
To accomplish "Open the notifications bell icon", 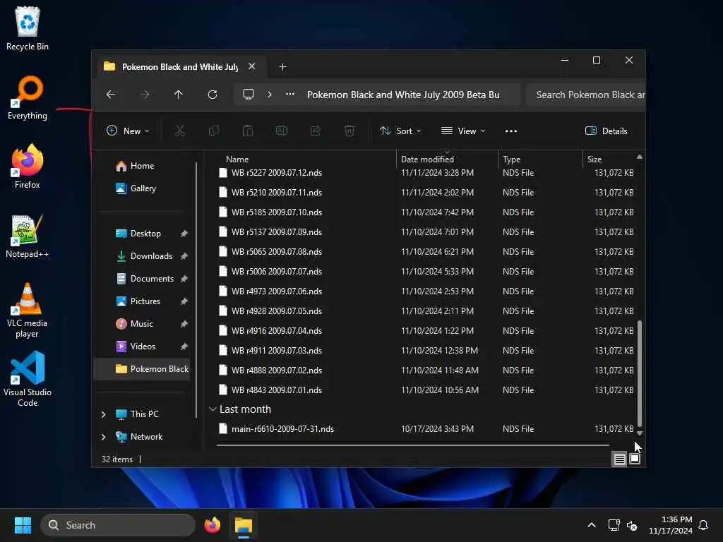I will 703,525.
